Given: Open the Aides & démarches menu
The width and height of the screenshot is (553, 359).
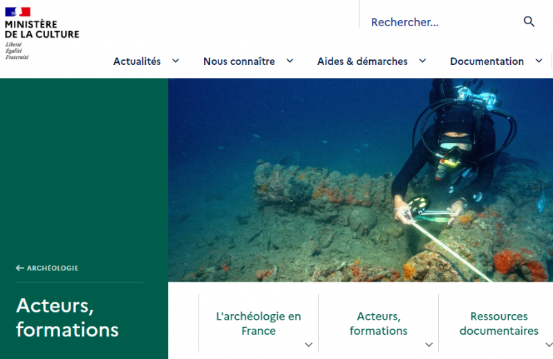Looking at the screenshot, I should 362,61.
